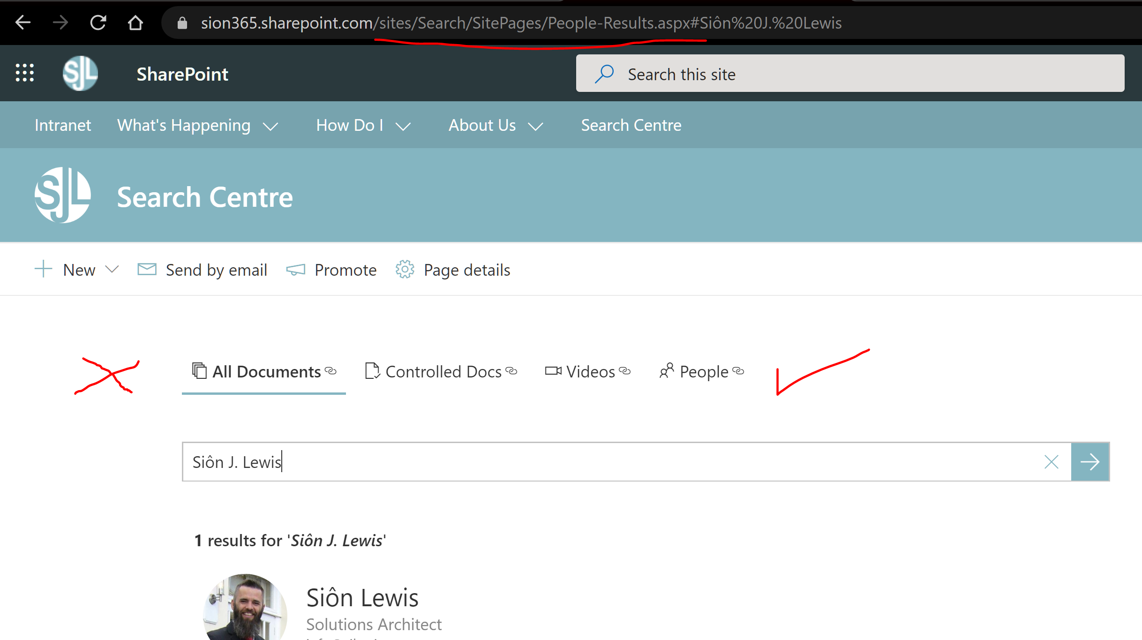This screenshot has width=1142, height=640.
Task: Click the search submit arrow button
Action: (1089, 462)
